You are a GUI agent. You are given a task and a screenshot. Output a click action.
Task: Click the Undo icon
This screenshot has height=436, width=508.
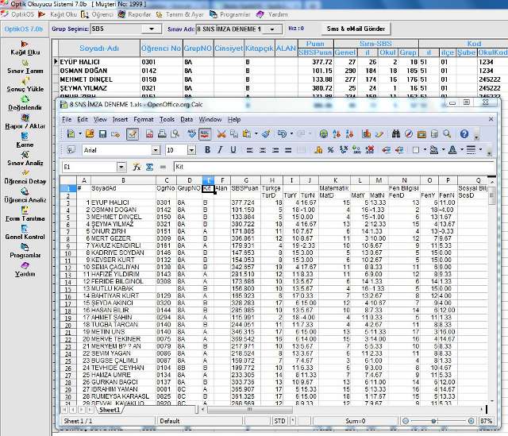pyautogui.click(x=282, y=134)
